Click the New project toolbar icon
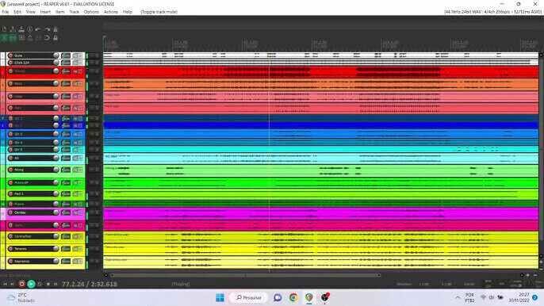The width and height of the screenshot is (544, 306). pos(5,29)
